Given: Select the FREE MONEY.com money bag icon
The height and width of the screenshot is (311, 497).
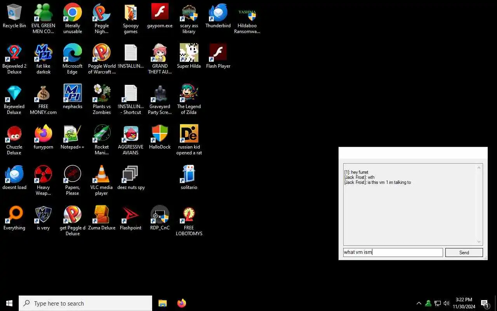Looking at the screenshot, I should [43, 100].
